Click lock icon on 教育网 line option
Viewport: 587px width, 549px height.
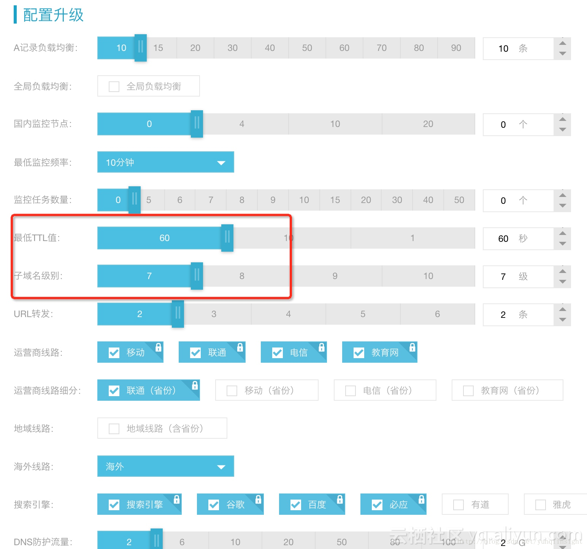click(412, 347)
